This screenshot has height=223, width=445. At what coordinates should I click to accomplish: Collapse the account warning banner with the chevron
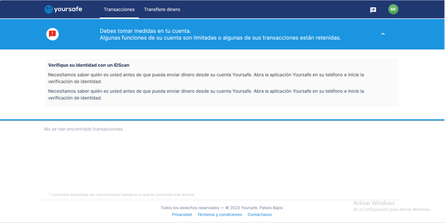(383, 34)
